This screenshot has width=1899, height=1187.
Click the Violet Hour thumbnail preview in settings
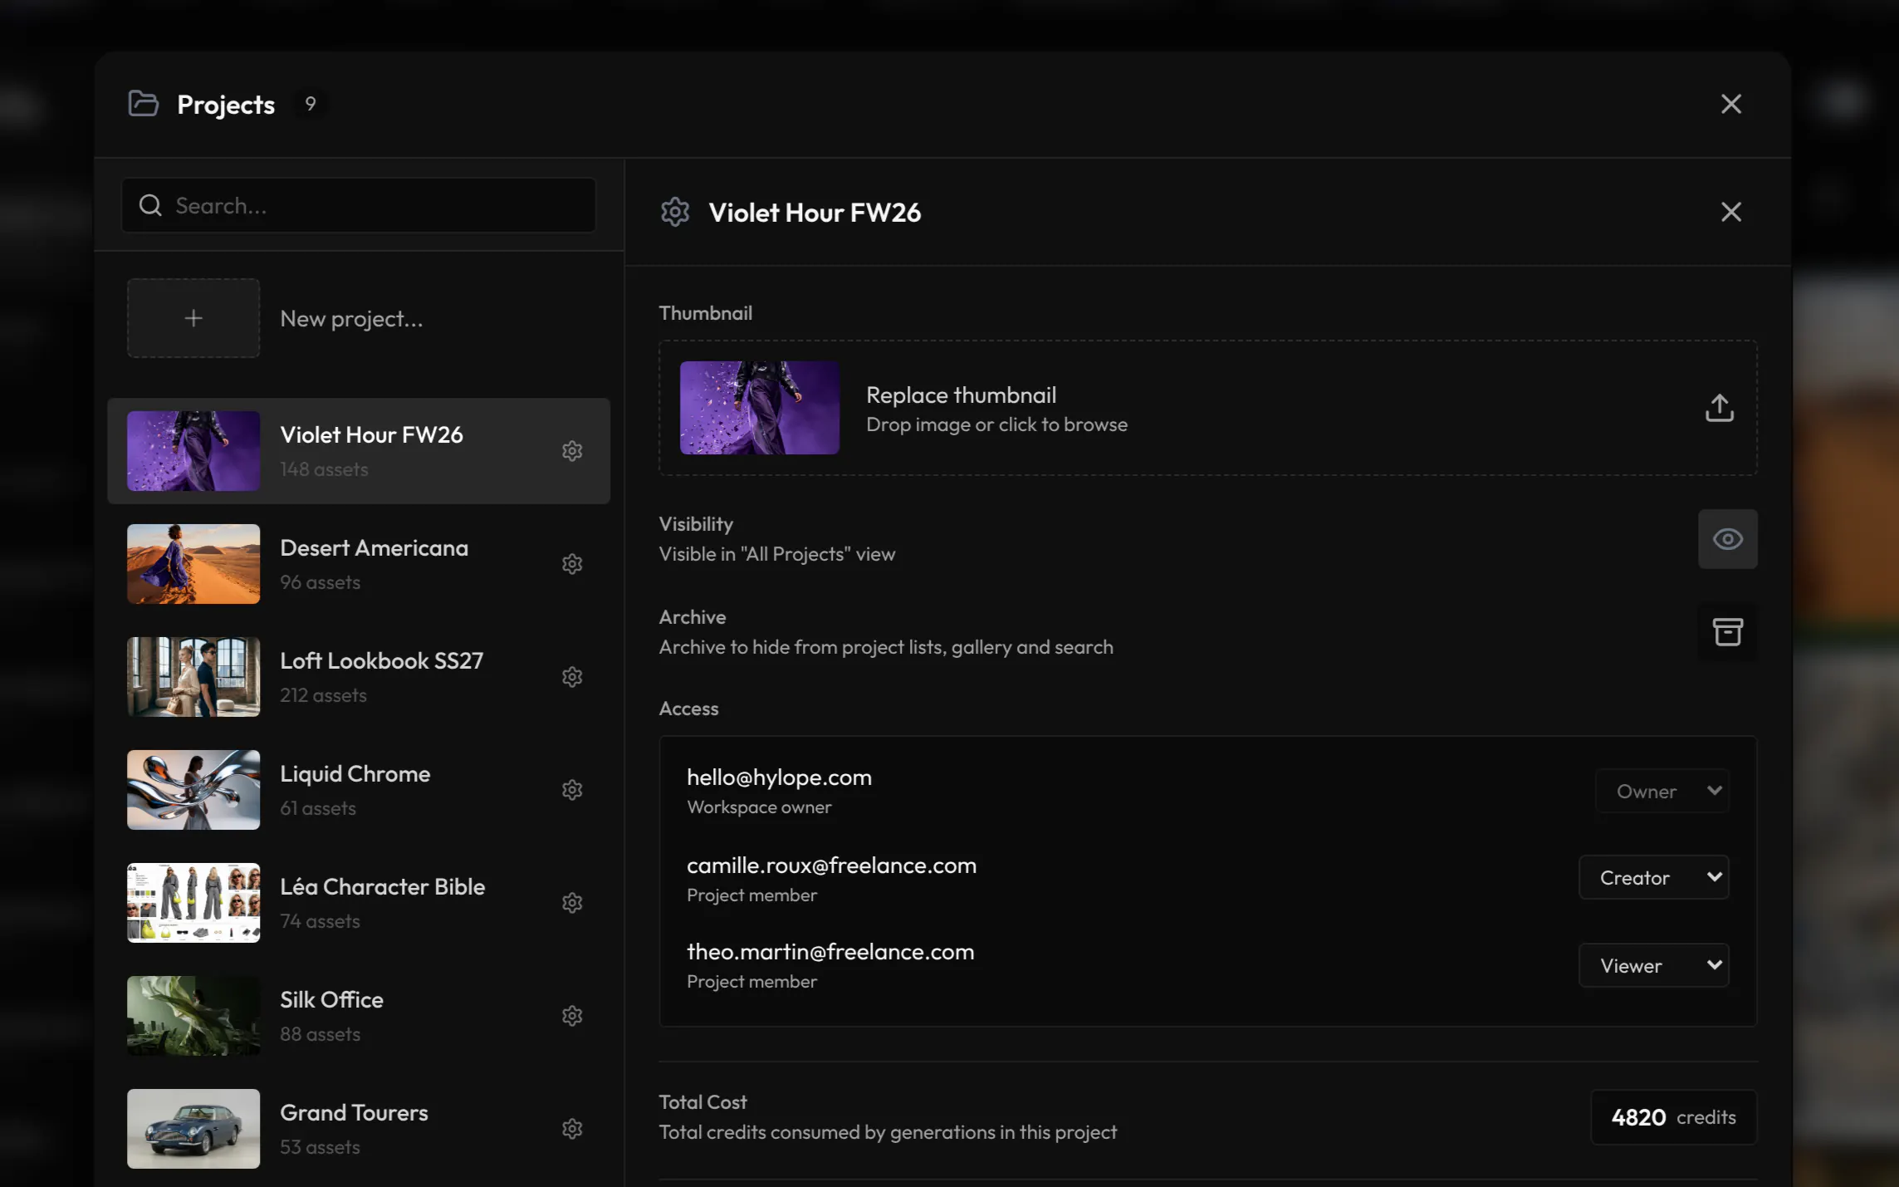click(760, 408)
